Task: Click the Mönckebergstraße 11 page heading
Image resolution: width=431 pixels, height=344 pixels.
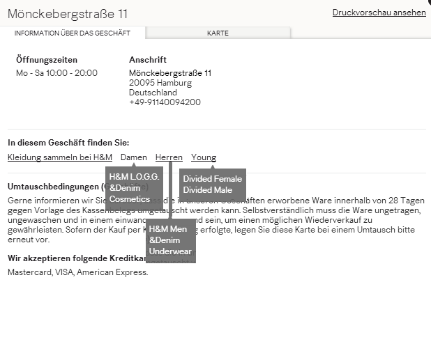Action: pos(68,14)
